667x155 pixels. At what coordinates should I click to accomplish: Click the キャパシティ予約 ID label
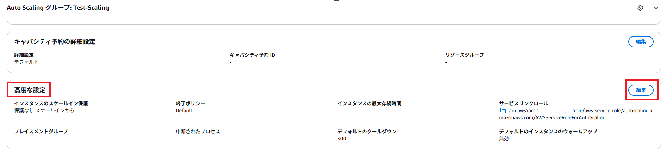pos(252,55)
